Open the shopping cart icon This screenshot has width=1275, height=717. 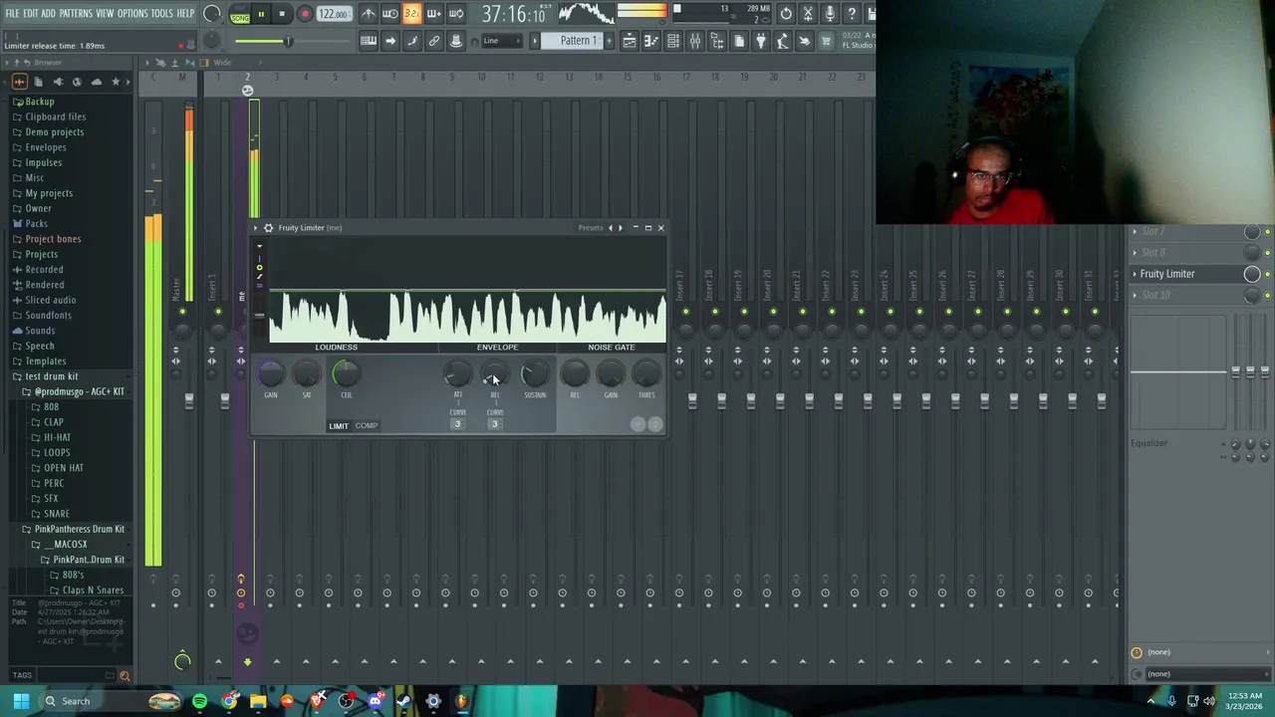point(826,41)
